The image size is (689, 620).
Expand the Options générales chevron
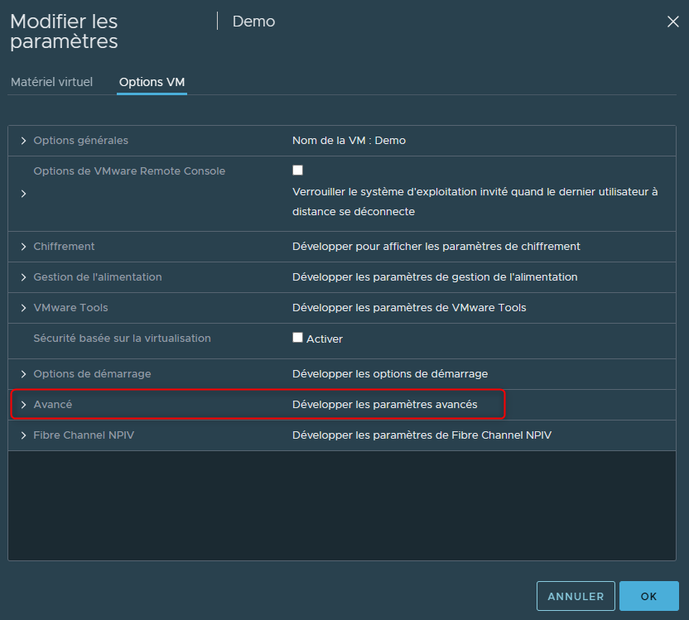pos(24,141)
